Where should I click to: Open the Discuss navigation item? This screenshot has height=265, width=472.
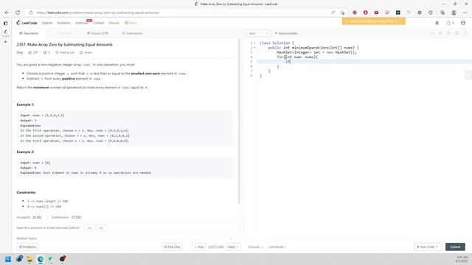pos(114,23)
